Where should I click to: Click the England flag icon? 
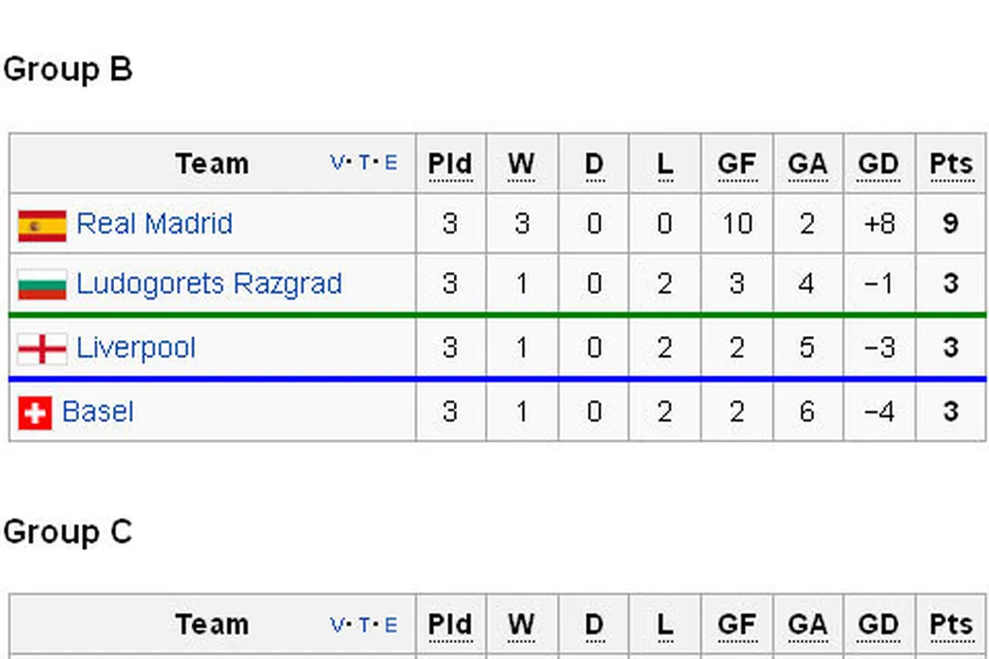tap(42, 348)
